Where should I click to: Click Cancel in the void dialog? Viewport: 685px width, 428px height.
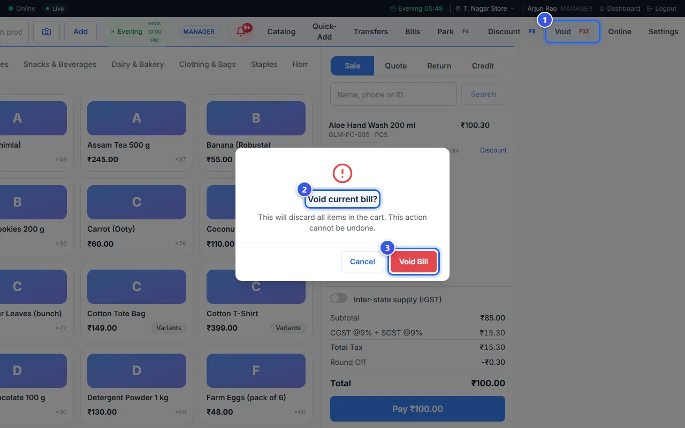[362, 262]
